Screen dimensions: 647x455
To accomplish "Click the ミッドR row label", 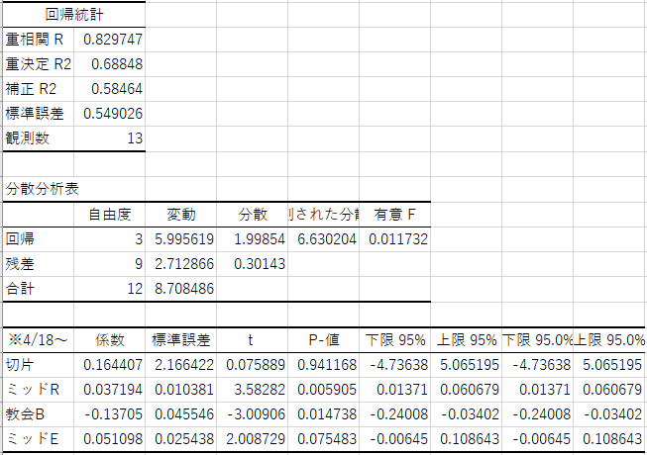I will click(38, 390).
